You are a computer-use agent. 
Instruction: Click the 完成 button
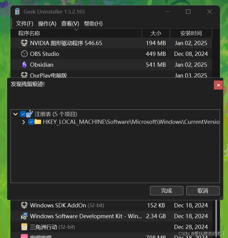click(166, 191)
